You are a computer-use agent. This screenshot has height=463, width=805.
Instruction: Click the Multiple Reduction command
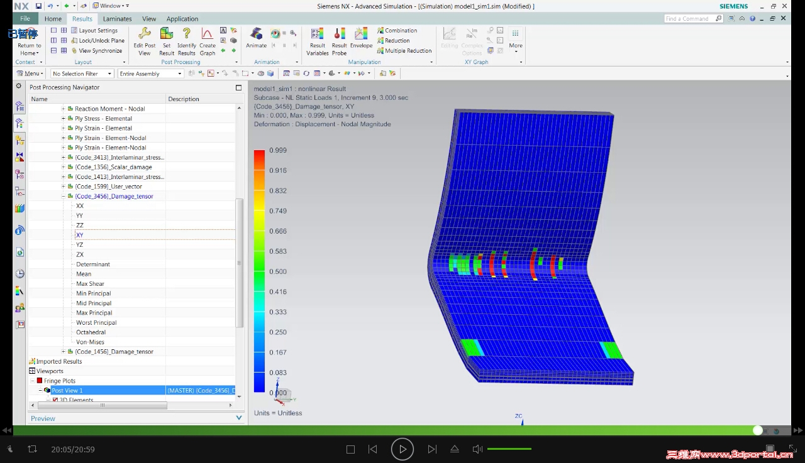[x=404, y=50]
